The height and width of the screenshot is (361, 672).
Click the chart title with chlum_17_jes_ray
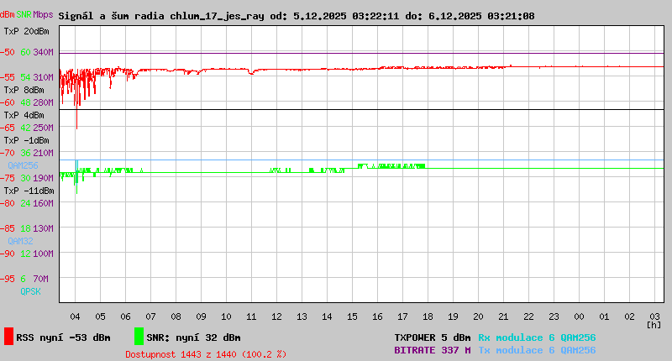296,16
